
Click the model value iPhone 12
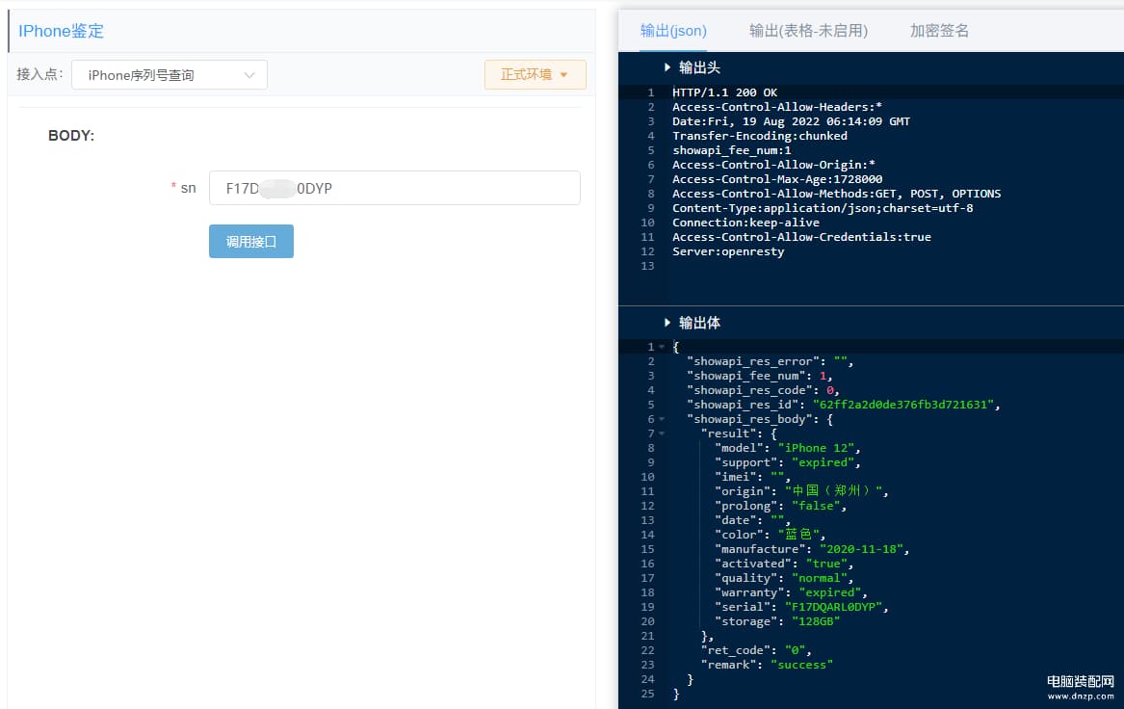(816, 448)
